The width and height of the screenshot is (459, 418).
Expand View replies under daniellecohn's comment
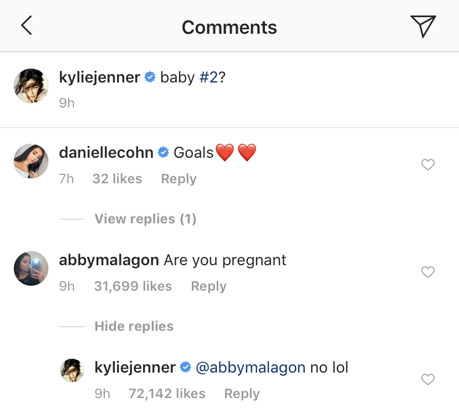point(145,219)
